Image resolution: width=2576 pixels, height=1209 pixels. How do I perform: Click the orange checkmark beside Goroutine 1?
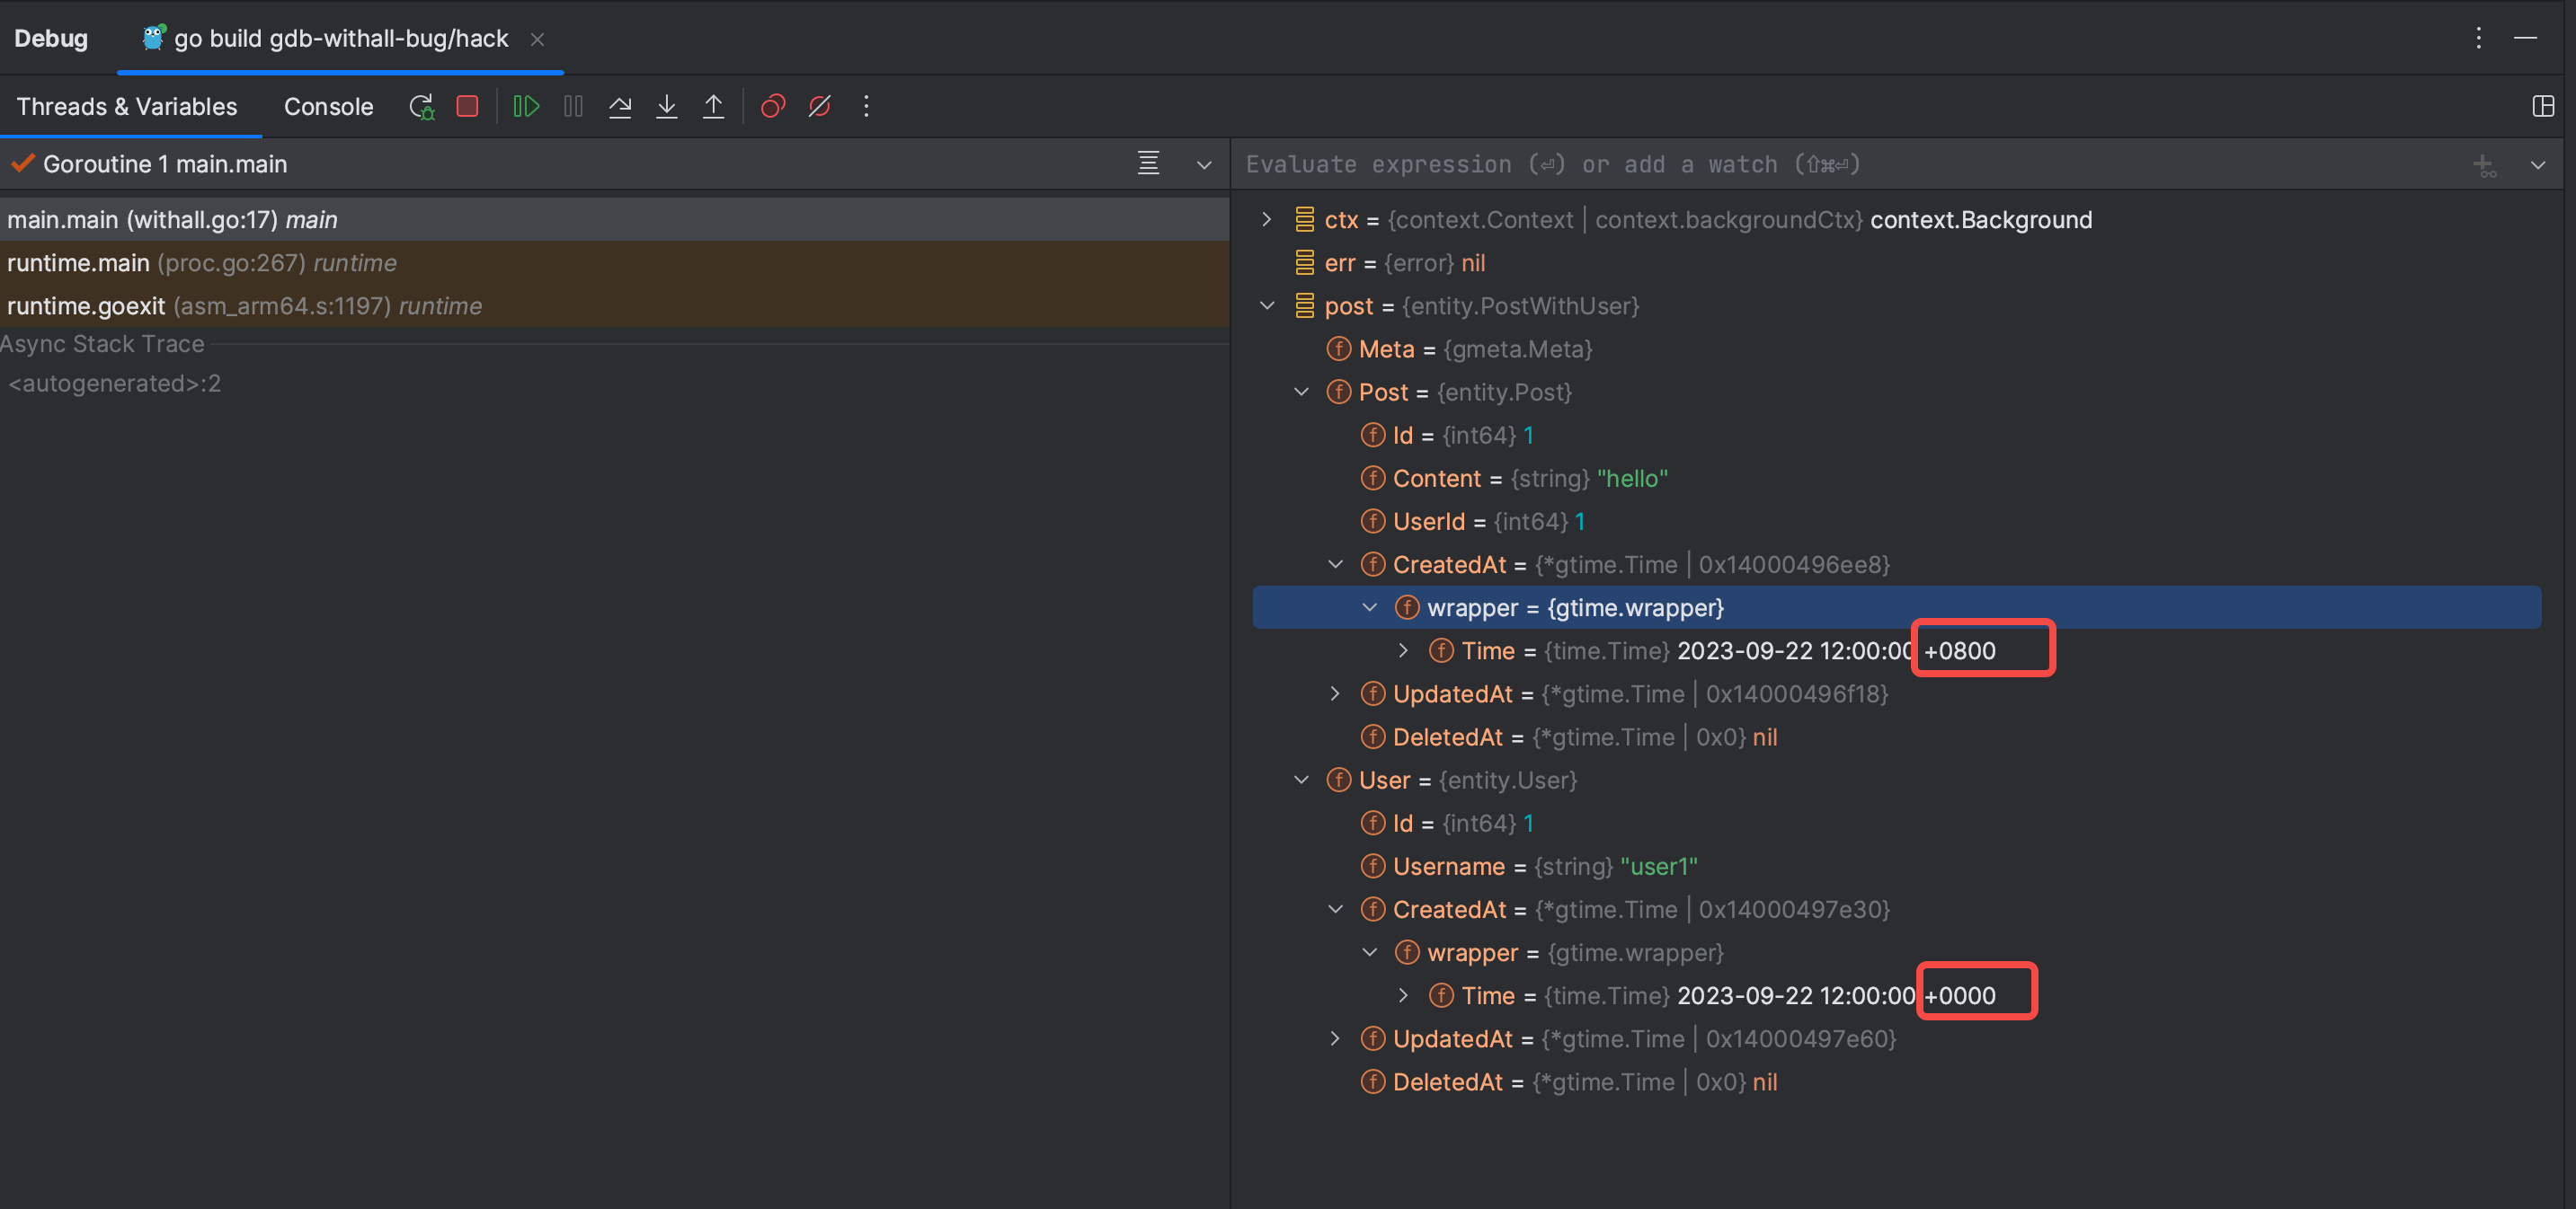click(x=23, y=163)
